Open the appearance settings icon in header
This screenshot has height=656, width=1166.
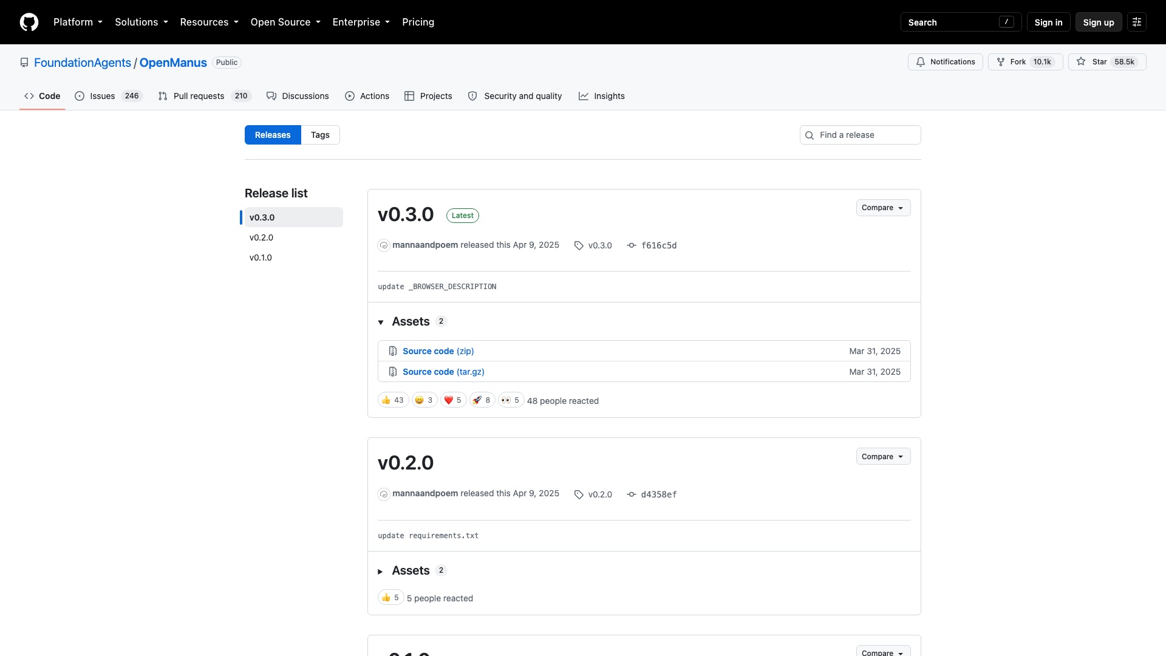[1137, 22]
